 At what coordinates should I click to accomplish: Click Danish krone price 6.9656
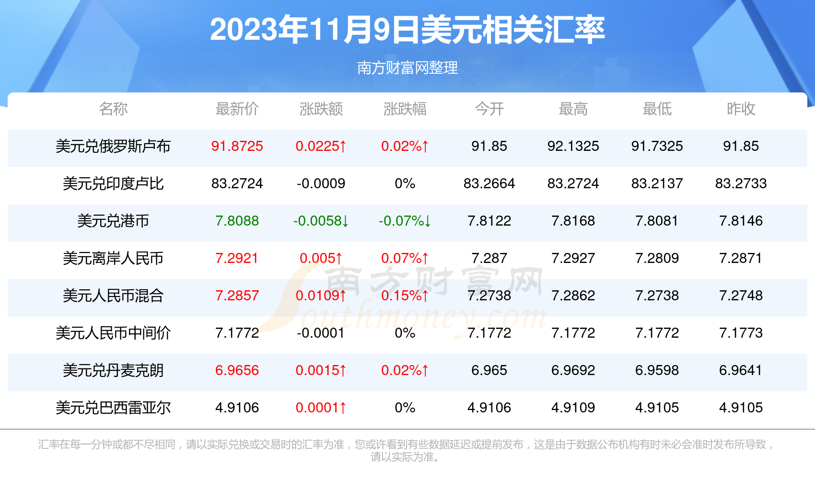coord(237,370)
